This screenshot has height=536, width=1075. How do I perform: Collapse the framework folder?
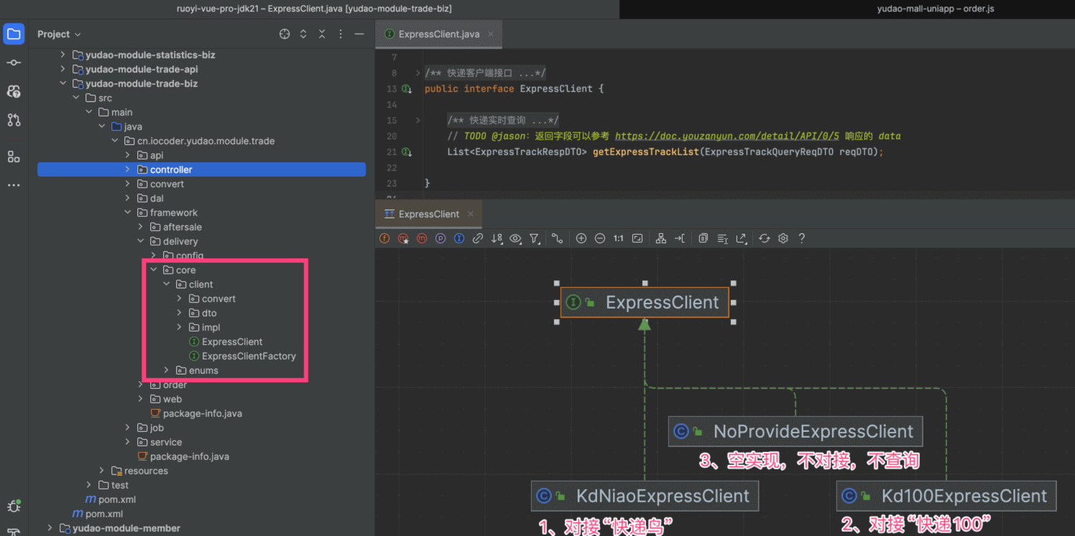(x=128, y=213)
